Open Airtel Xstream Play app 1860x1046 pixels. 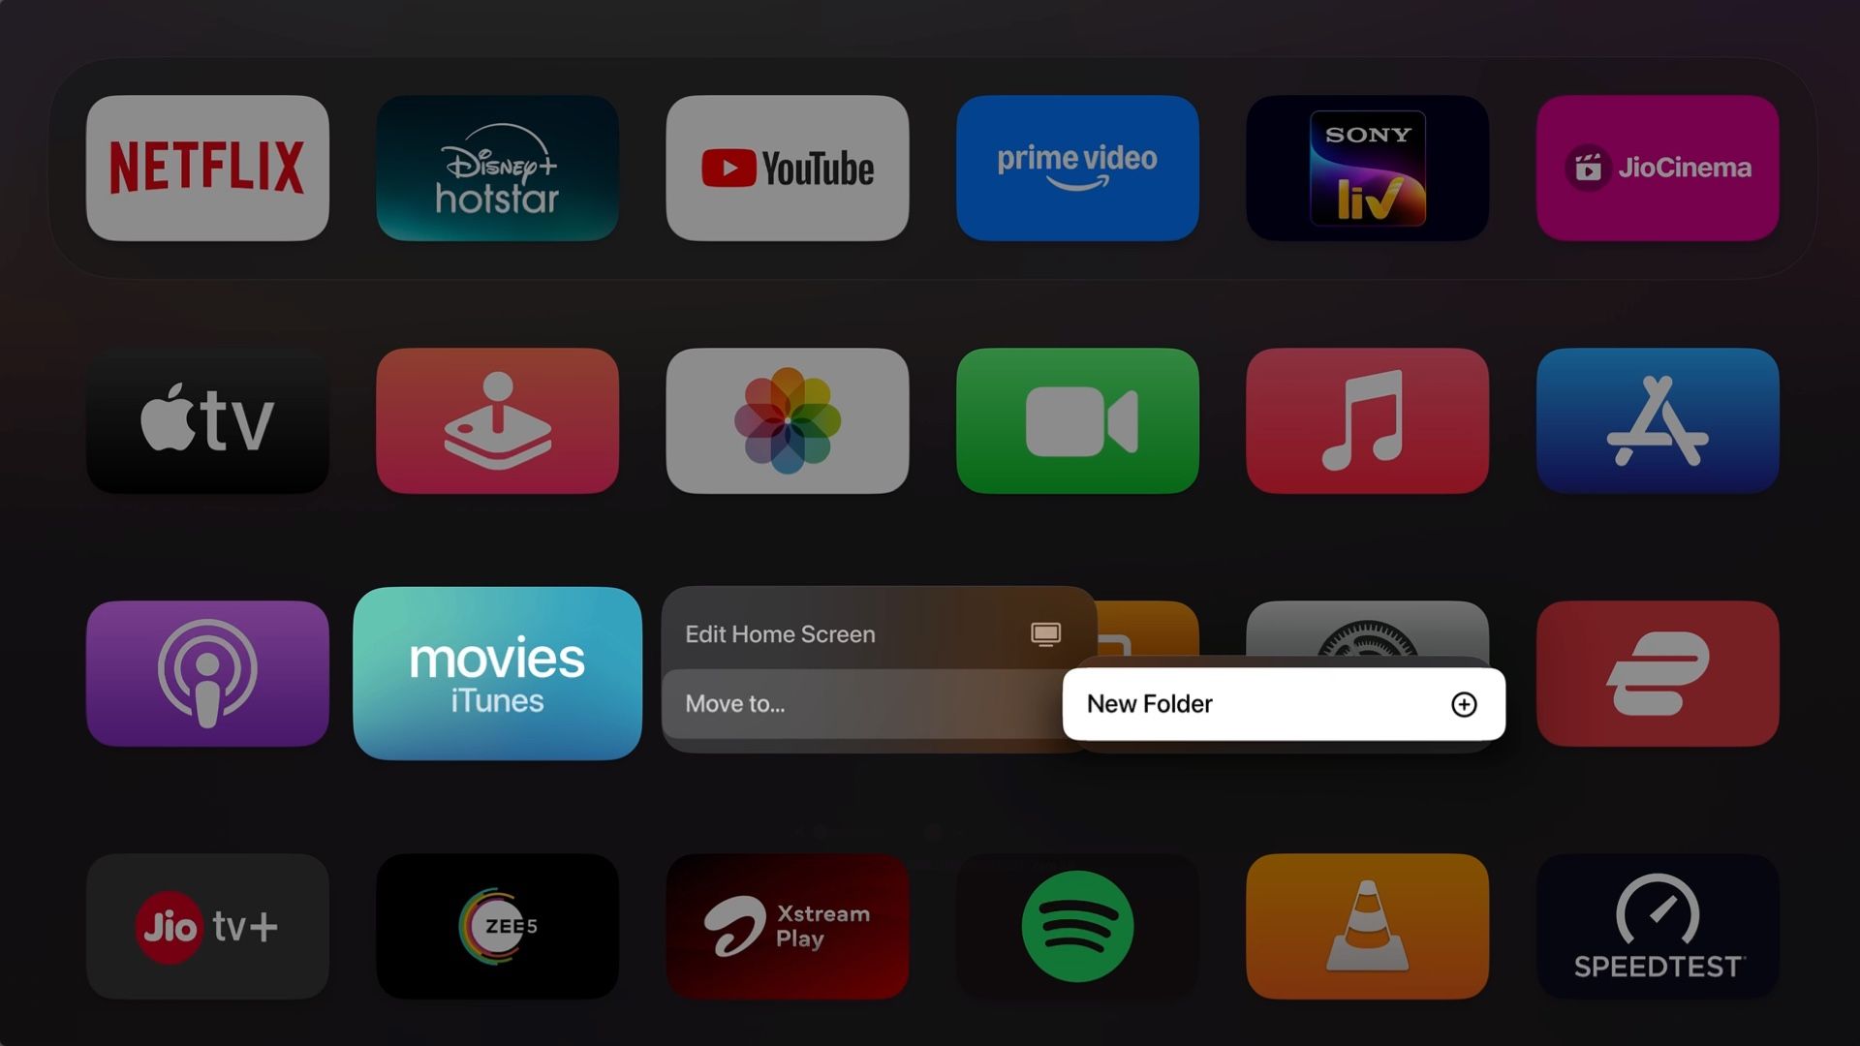click(x=786, y=926)
